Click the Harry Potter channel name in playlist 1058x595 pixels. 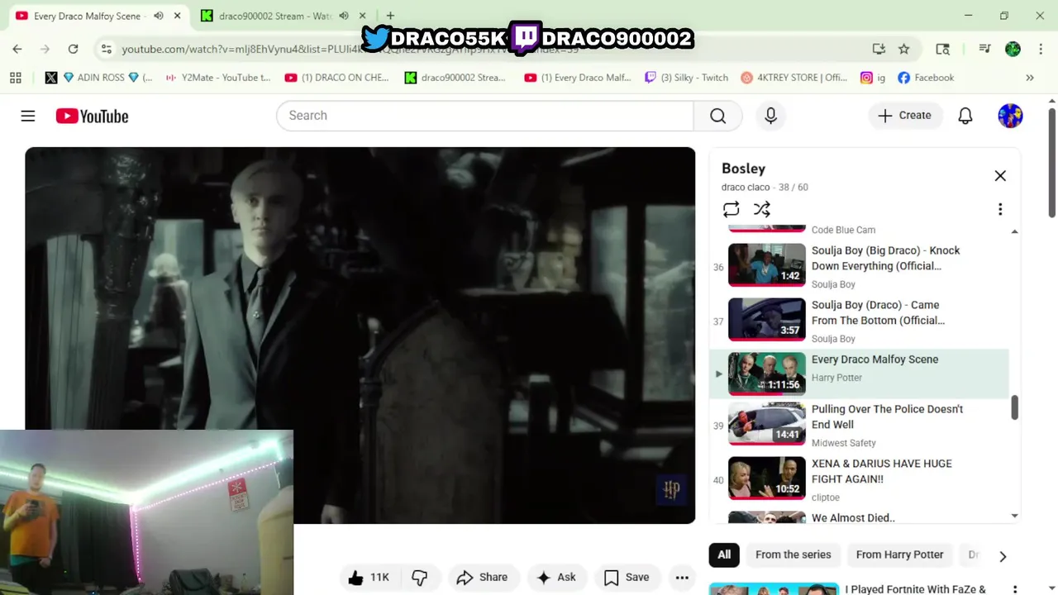(x=836, y=378)
